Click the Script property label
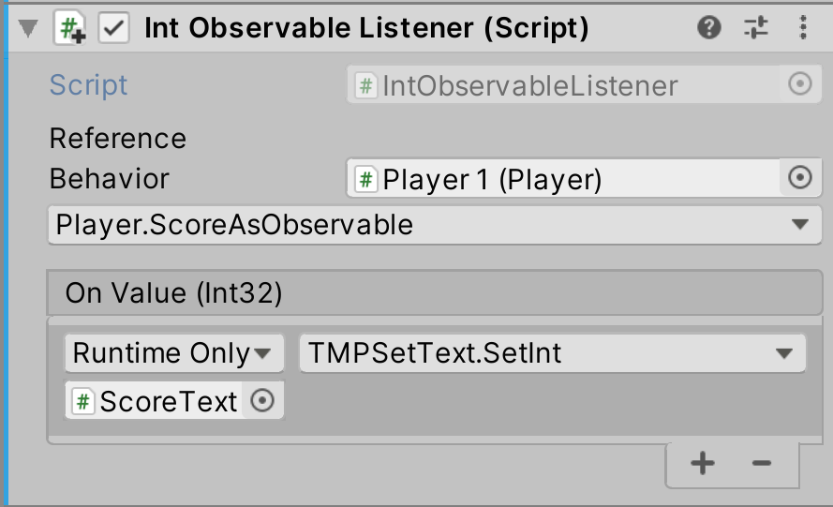 coord(88,85)
